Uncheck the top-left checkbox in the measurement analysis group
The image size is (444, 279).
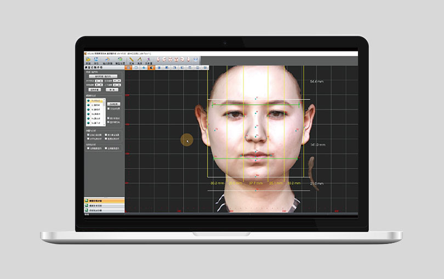coord(87,134)
